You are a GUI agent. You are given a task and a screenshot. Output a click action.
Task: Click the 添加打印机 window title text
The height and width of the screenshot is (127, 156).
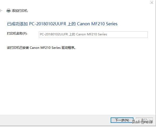point(20,11)
